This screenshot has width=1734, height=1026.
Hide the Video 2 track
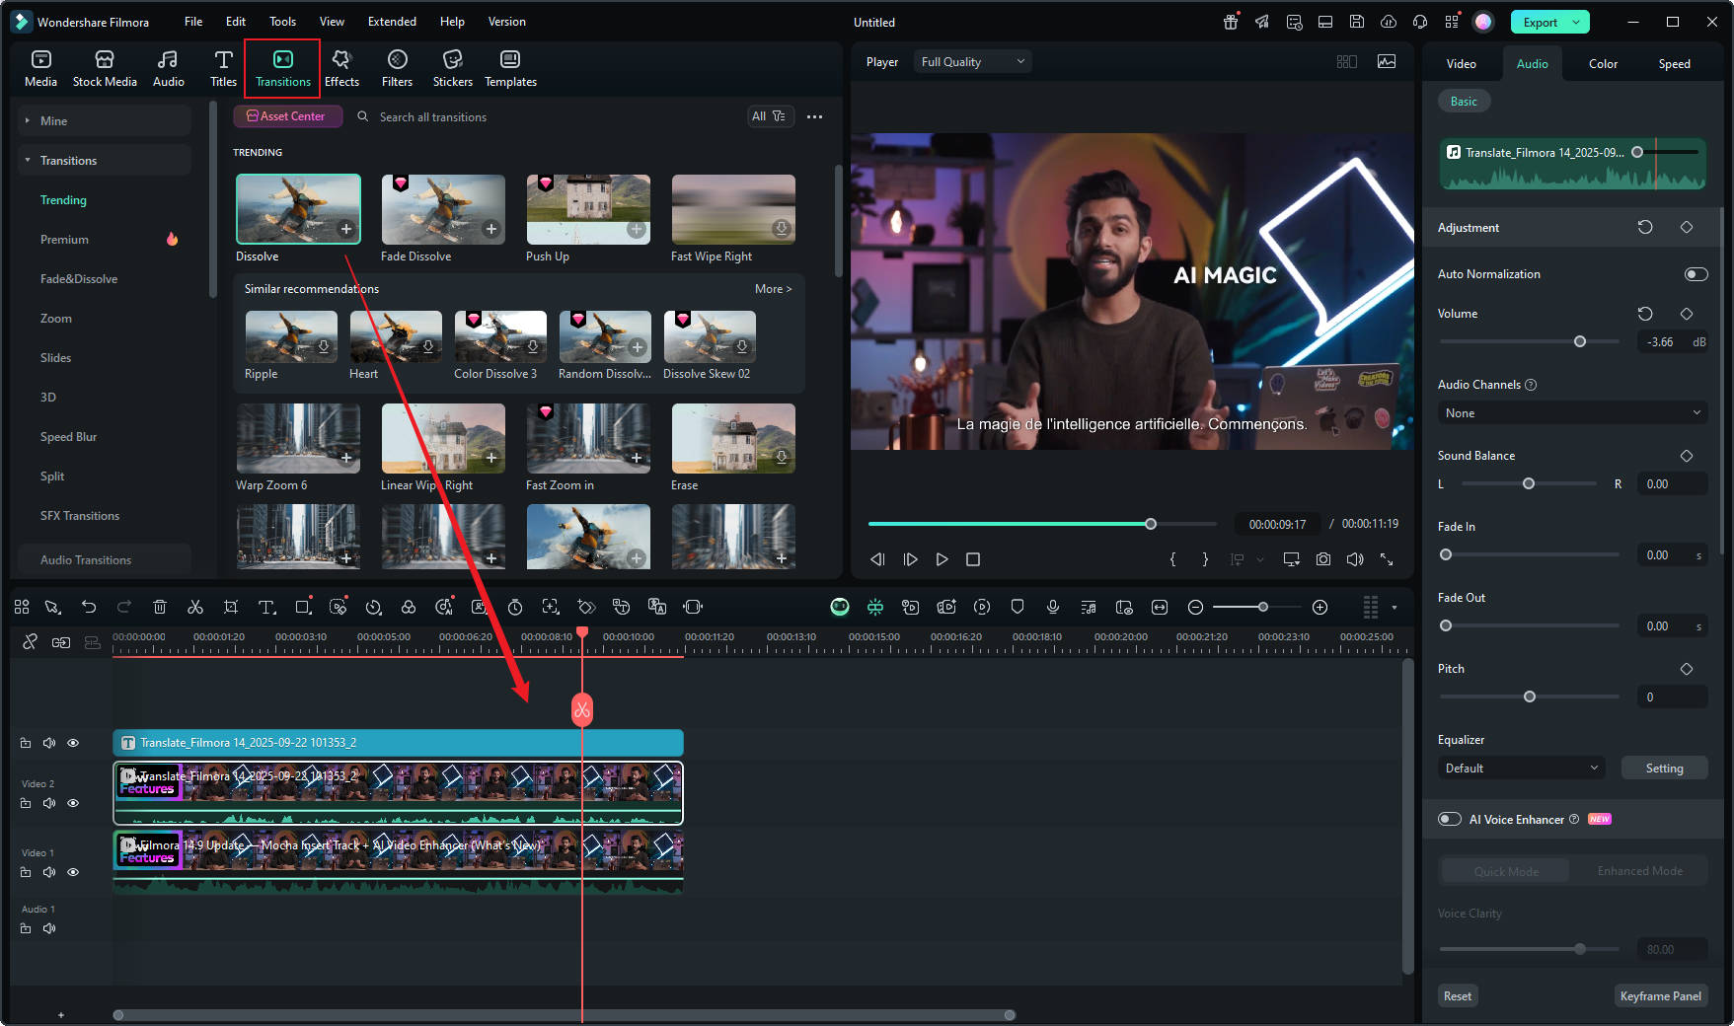[73, 803]
